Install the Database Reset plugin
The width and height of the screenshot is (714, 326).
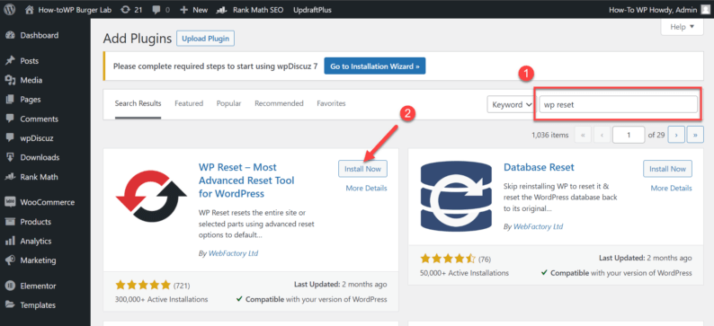667,169
